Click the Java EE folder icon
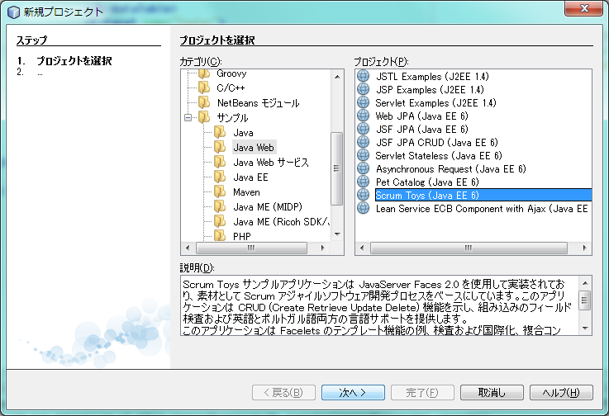 [x=220, y=177]
